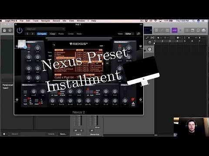This screenshot has width=209, height=156.
Task: Solo the Inst 1 channel strip
Action: (x=81, y=130)
